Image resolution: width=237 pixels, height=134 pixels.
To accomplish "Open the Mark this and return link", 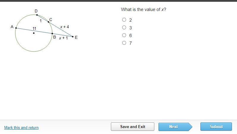I will [x=21, y=127].
